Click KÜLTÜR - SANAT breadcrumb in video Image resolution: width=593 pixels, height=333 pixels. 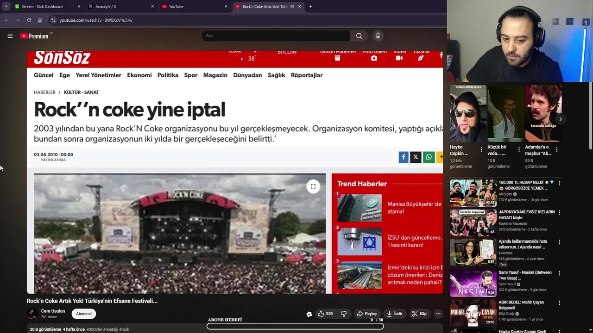coord(81,92)
